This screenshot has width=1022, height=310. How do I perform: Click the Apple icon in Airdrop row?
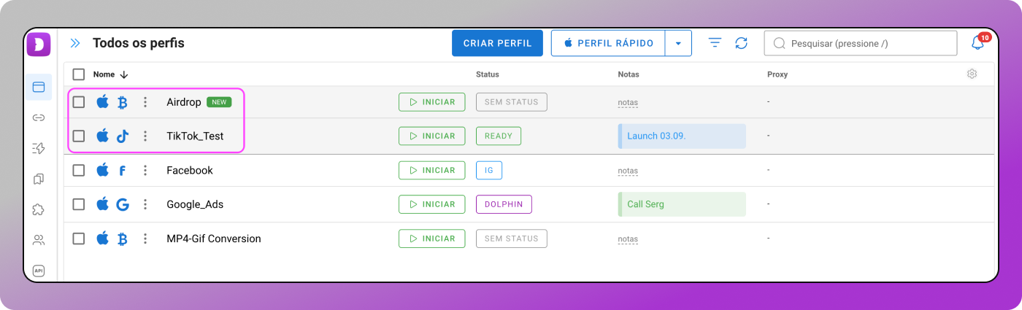103,102
